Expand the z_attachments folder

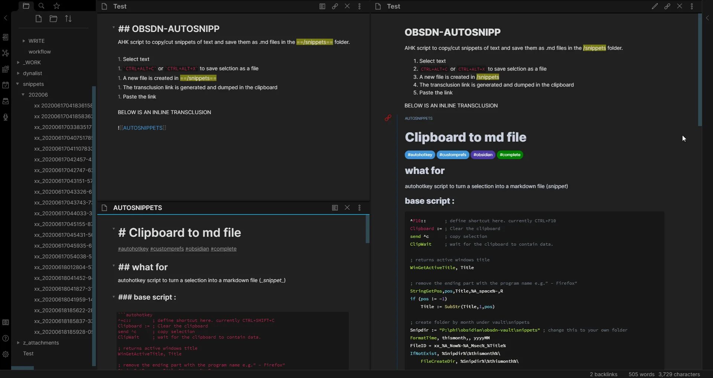(18, 343)
